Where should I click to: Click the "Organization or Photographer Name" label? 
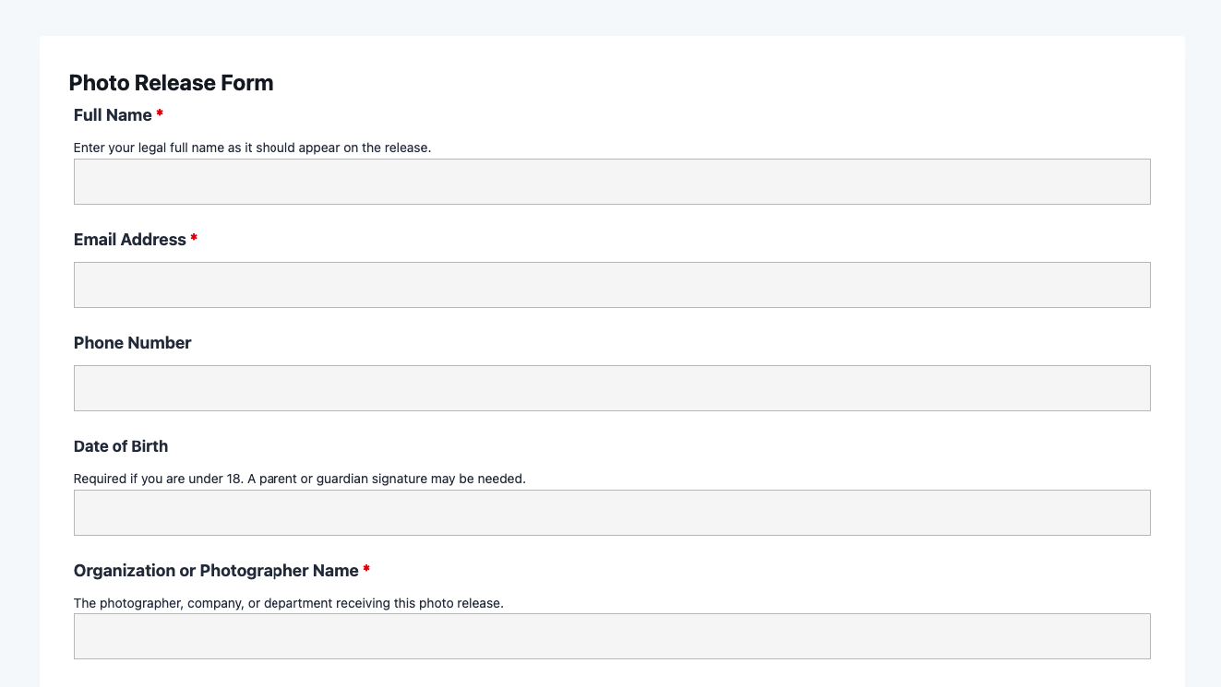216,571
